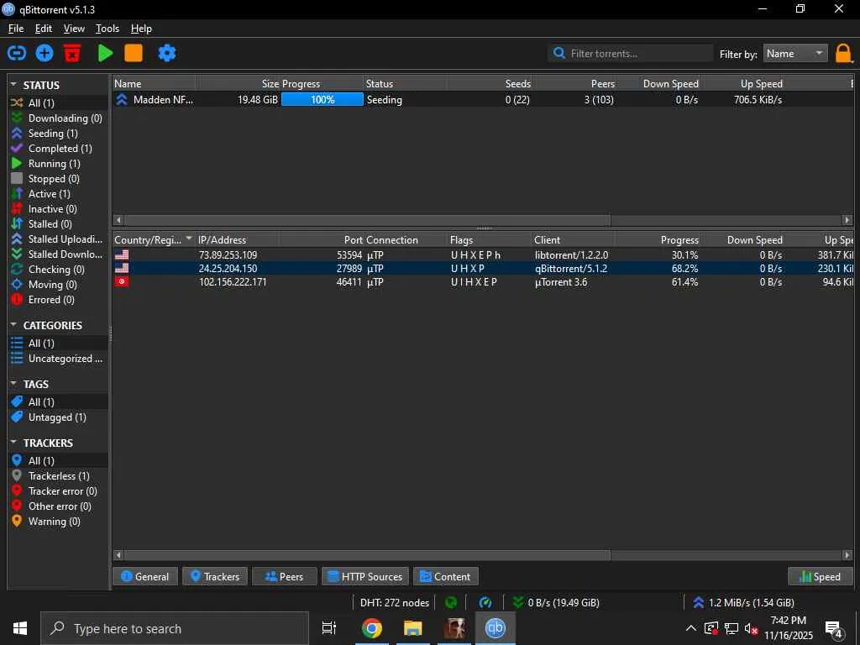Image resolution: width=860 pixels, height=645 pixels.
Task: Open Options via blue gear icon
Action: pos(167,53)
